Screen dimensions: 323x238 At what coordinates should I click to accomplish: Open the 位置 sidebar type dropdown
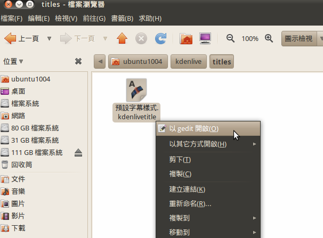pyautogui.click(x=13, y=61)
